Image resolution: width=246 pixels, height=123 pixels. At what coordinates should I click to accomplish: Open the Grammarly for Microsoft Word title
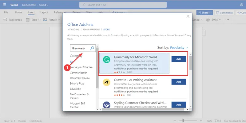coord(135,57)
